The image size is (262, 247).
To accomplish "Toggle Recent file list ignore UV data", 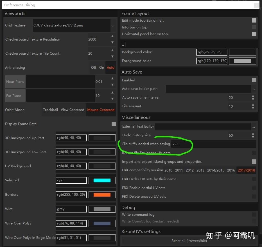I will pyautogui.click(x=254, y=153).
